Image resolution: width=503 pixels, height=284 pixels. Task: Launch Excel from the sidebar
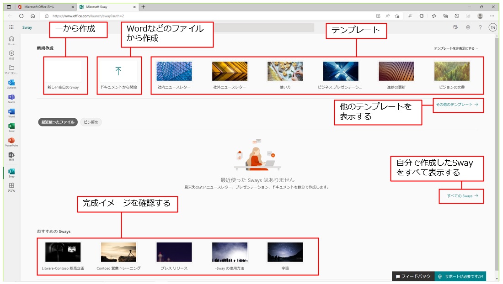(x=11, y=127)
